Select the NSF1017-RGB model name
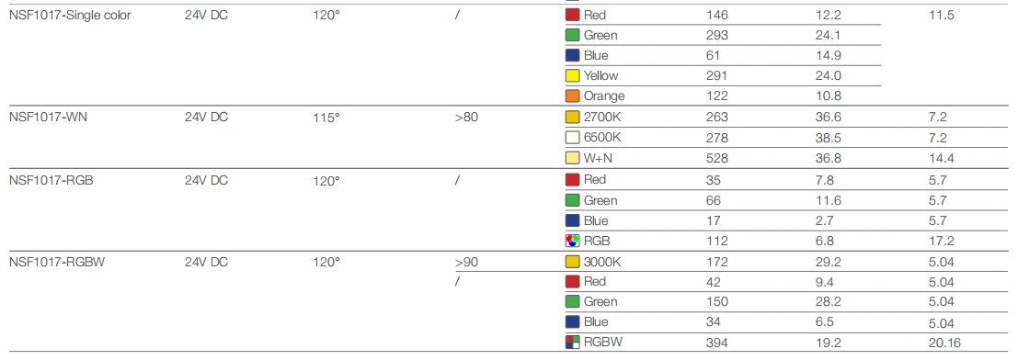 point(51,180)
